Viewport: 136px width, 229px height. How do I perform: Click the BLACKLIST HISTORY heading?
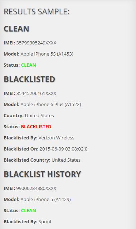(x=42, y=174)
